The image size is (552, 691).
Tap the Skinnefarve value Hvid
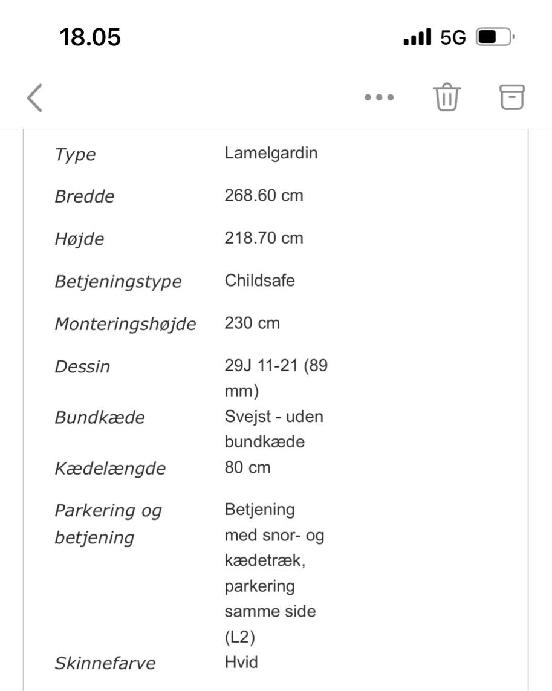click(241, 662)
